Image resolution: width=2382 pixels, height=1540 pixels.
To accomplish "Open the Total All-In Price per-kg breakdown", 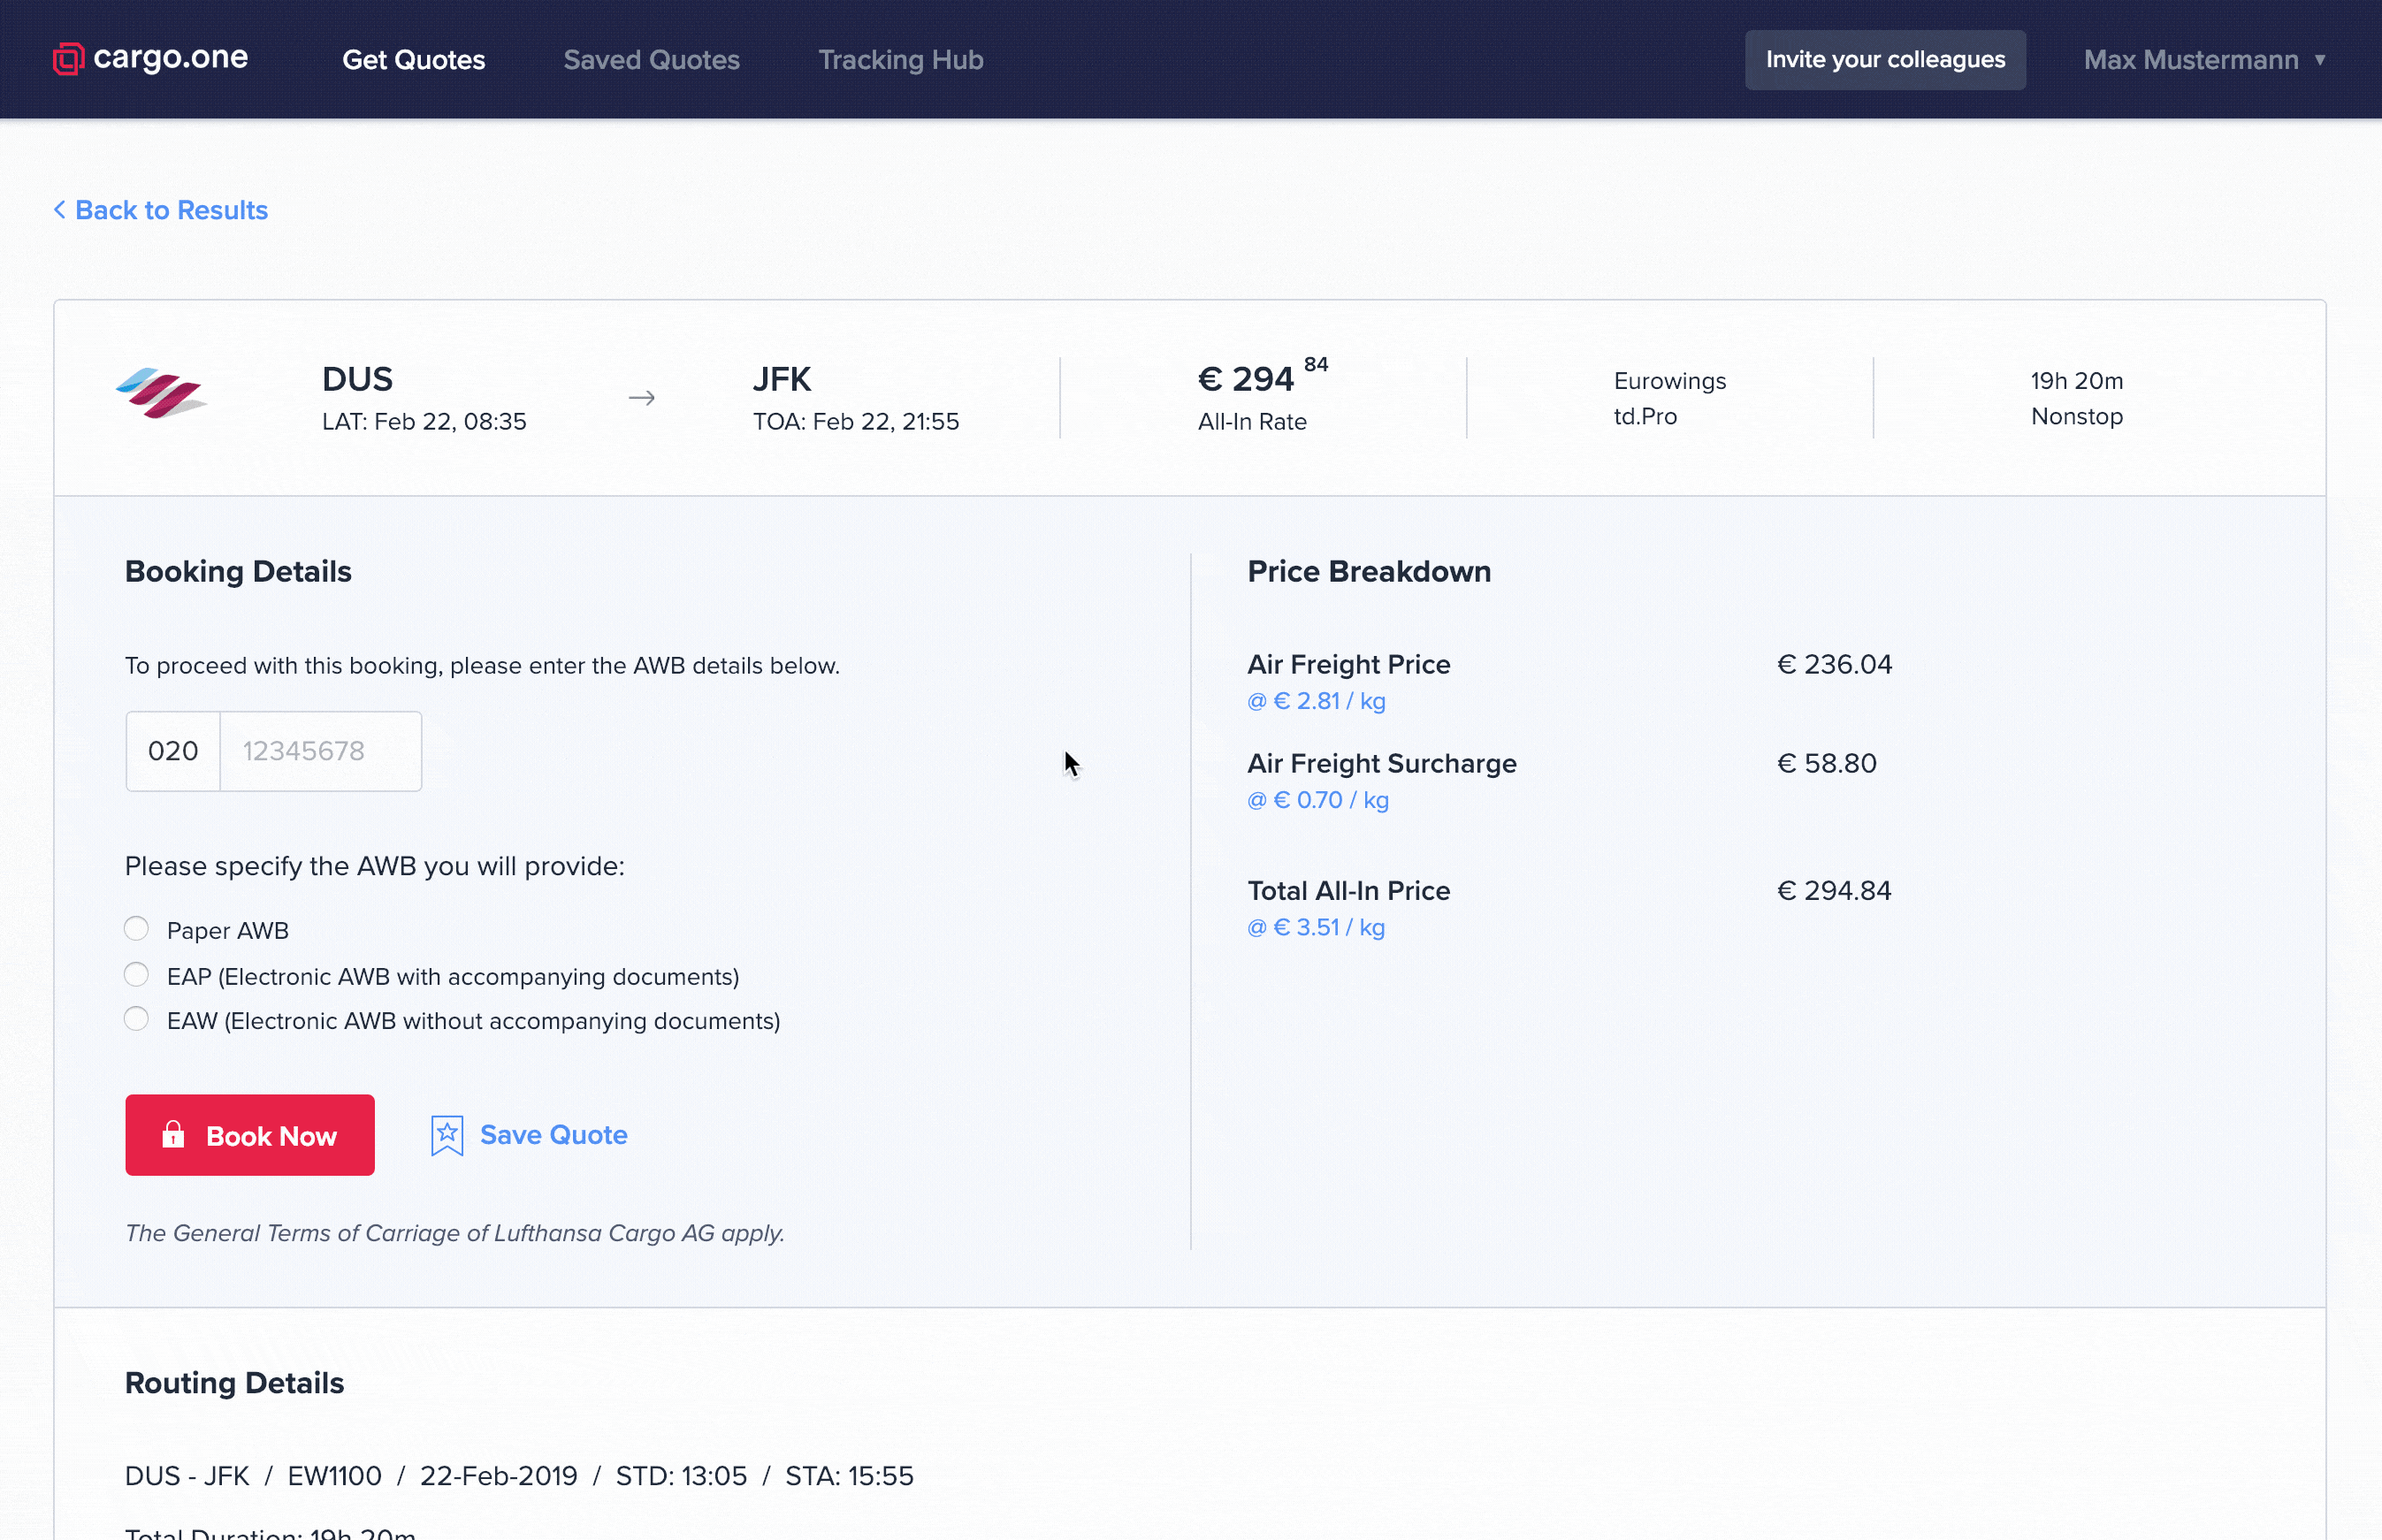I will 1315,927.
